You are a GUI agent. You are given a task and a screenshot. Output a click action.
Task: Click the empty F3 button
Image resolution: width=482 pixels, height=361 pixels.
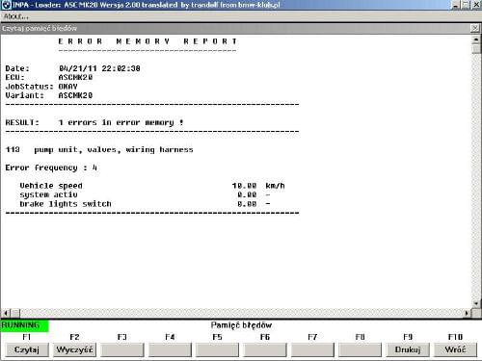coord(122,349)
